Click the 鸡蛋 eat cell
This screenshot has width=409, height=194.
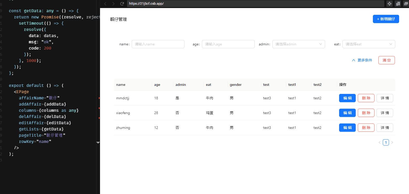(216, 113)
